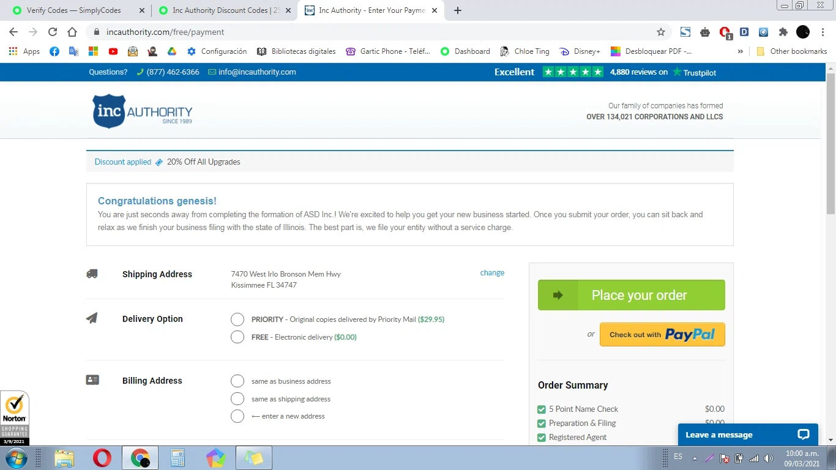Open the Dashboard bookmark
The height and width of the screenshot is (470, 836).
(x=465, y=51)
